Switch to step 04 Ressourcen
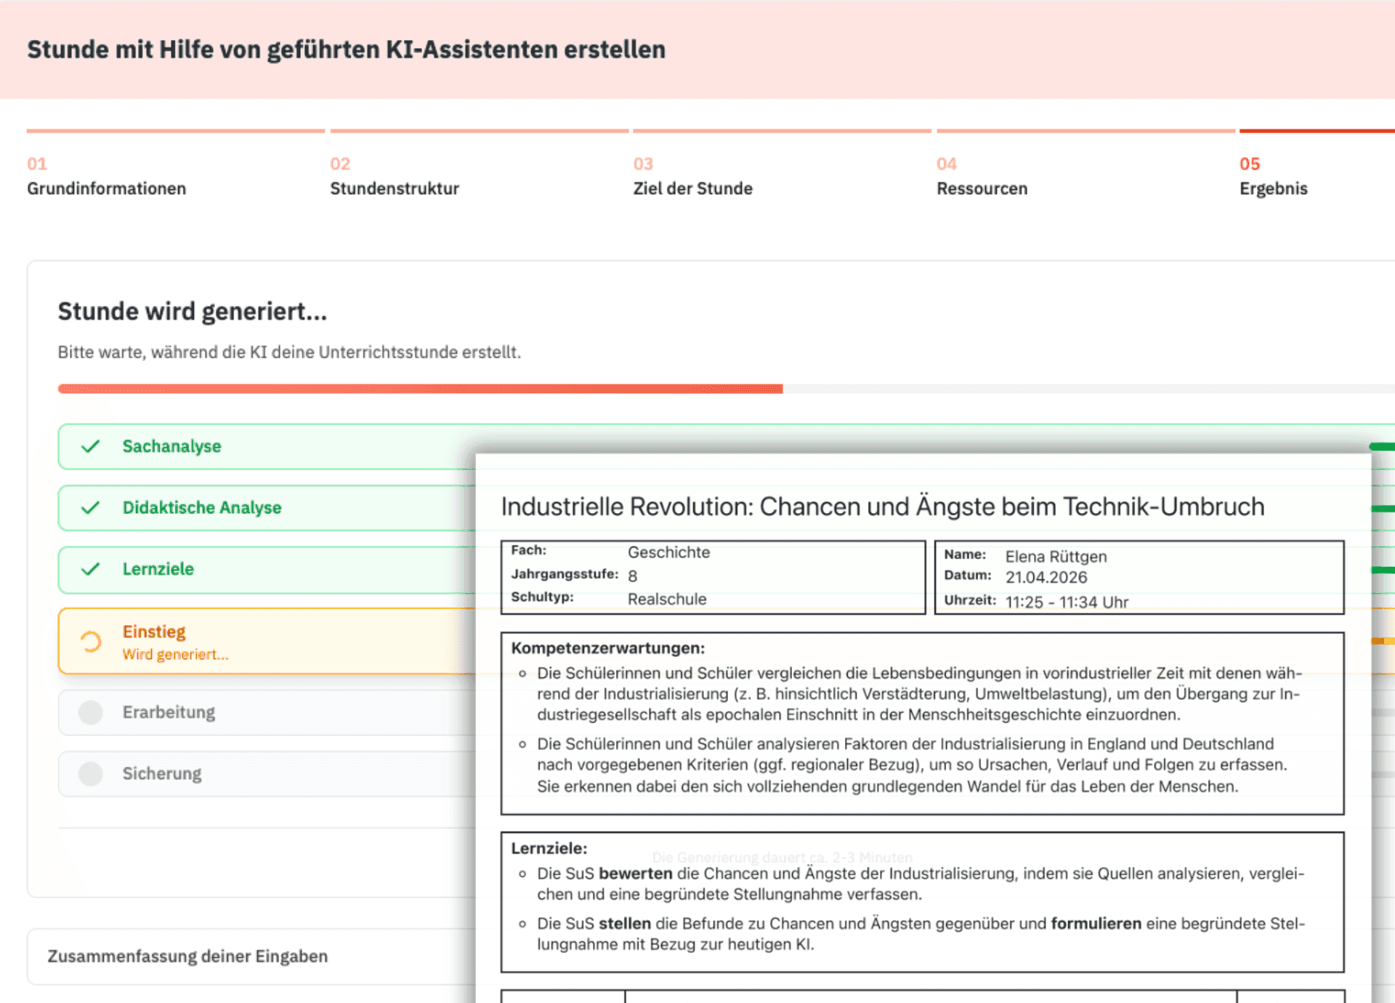Viewport: 1395px width, 1003px height. click(982, 188)
